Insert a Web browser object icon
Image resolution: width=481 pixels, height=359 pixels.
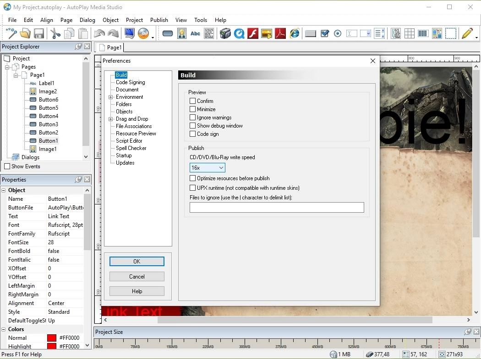(x=295, y=33)
